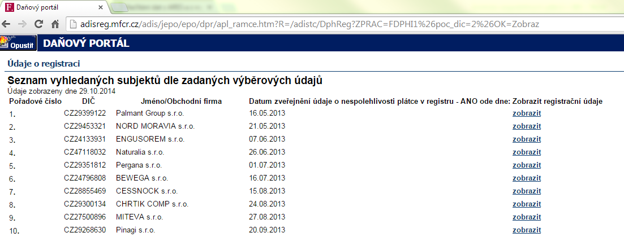Click the company name Pinagi s.r.o.
The width and height of the screenshot is (624, 237).
point(136,230)
